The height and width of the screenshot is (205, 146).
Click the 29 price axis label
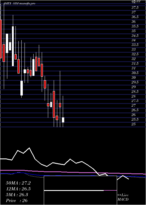(x=134, y=87)
